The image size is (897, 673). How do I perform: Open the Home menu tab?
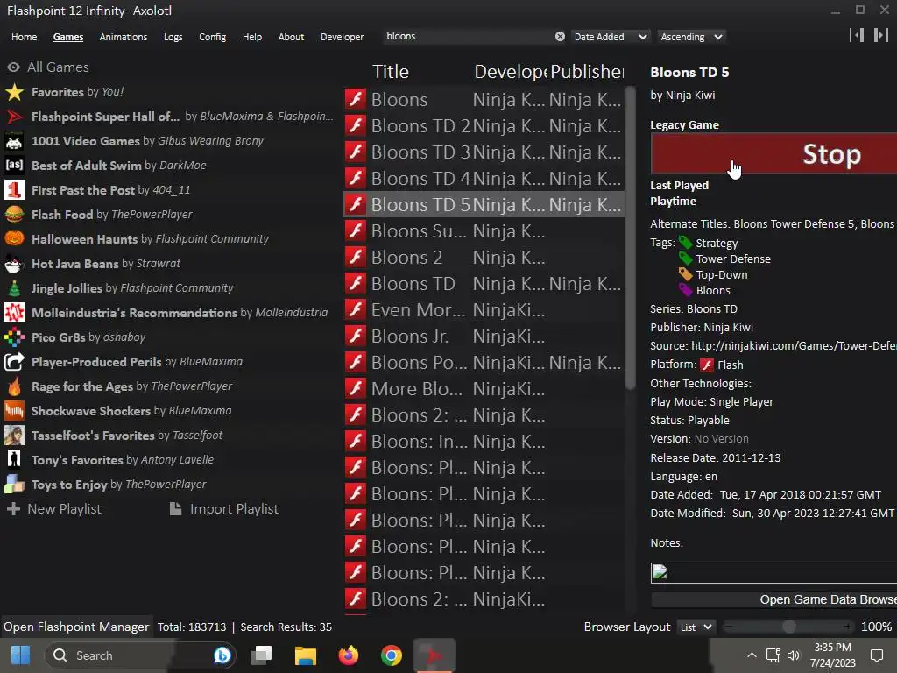(x=24, y=37)
